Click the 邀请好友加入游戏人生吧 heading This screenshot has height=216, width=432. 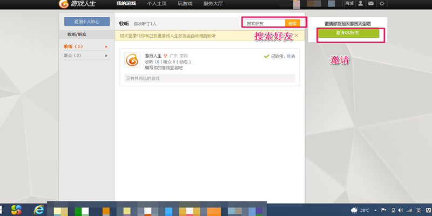coord(348,24)
